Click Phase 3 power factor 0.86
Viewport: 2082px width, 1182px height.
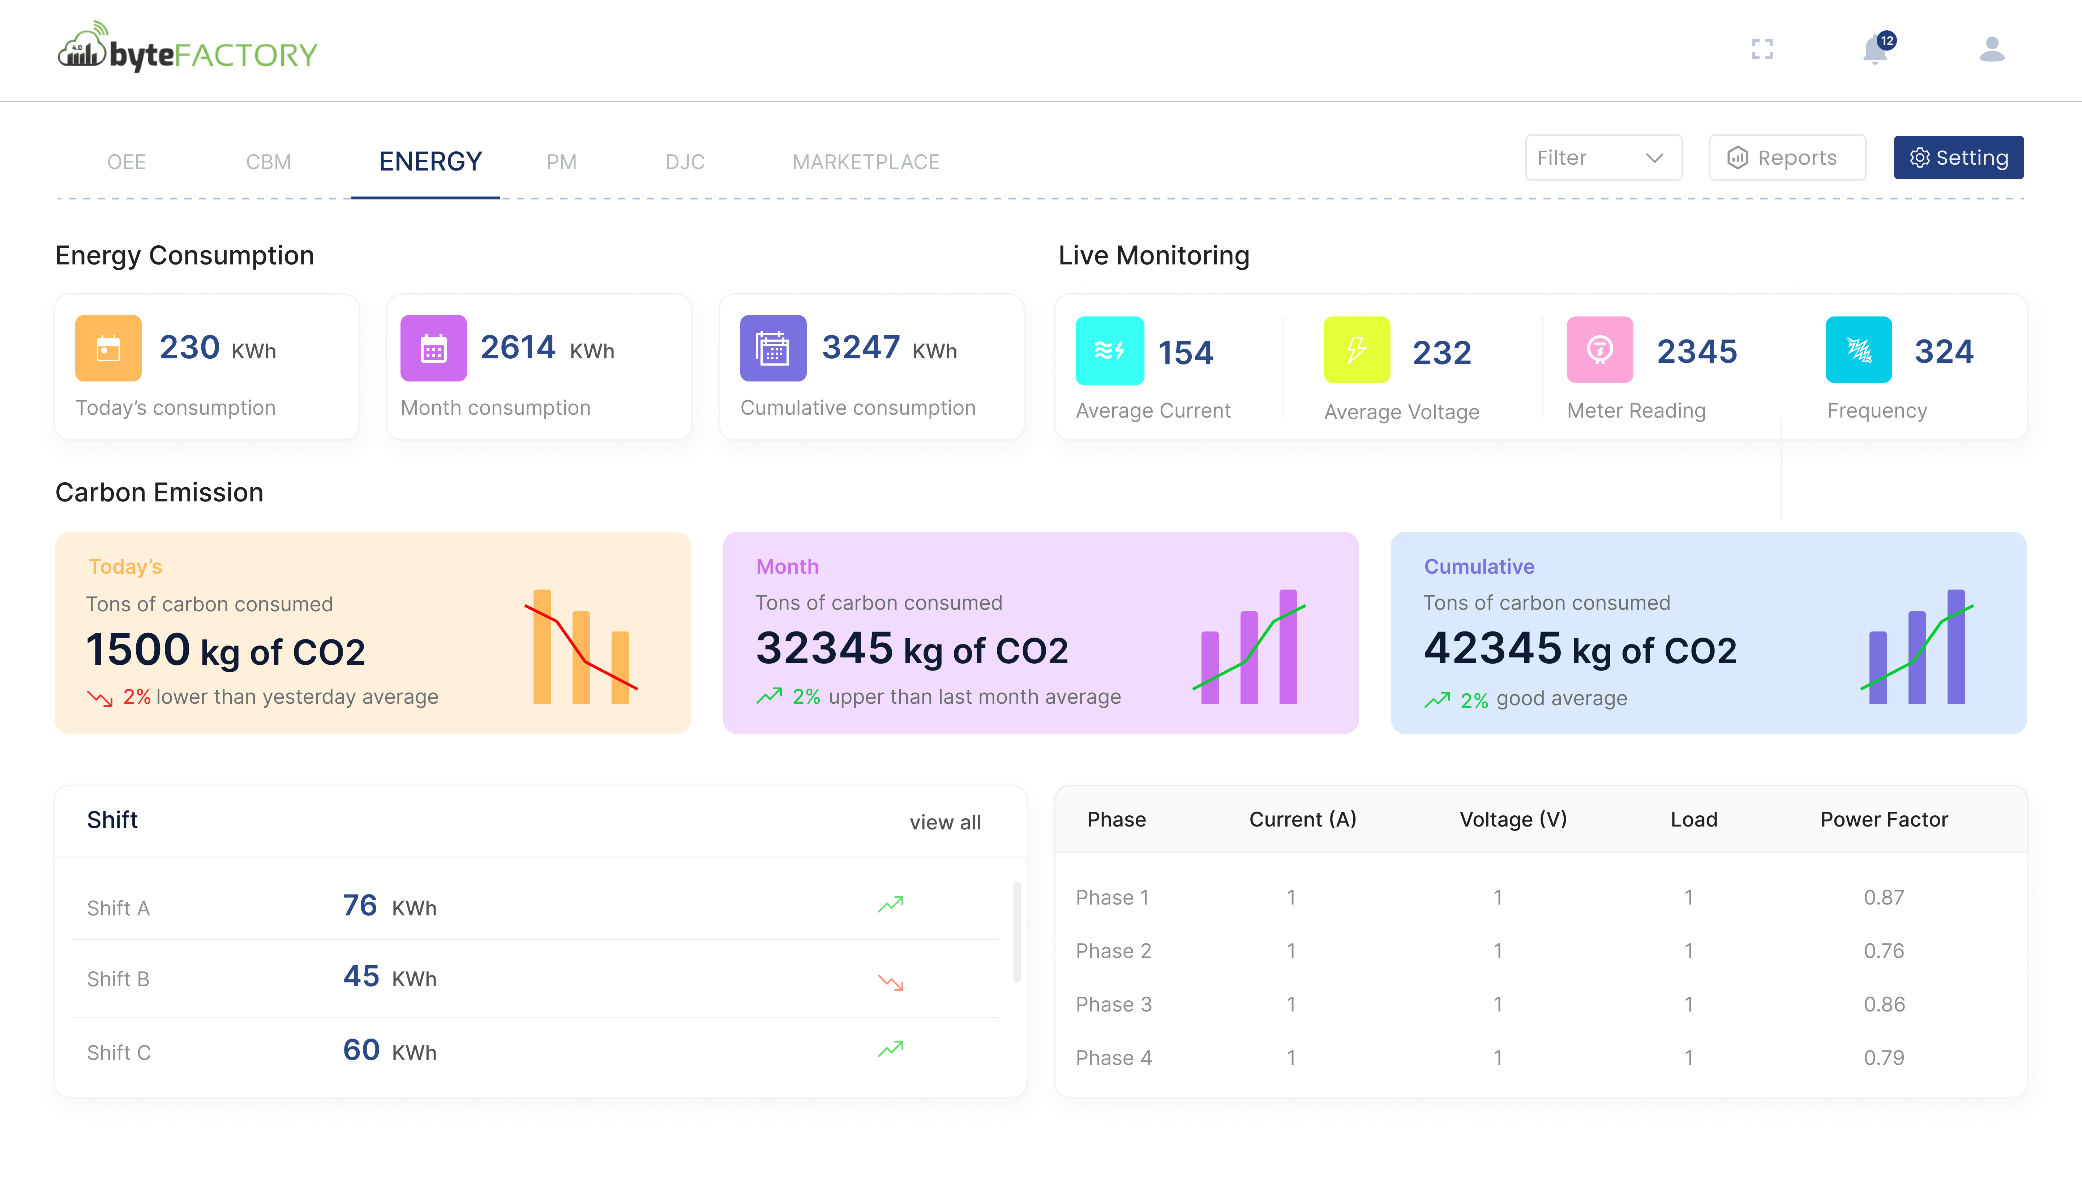(1884, 1005)
